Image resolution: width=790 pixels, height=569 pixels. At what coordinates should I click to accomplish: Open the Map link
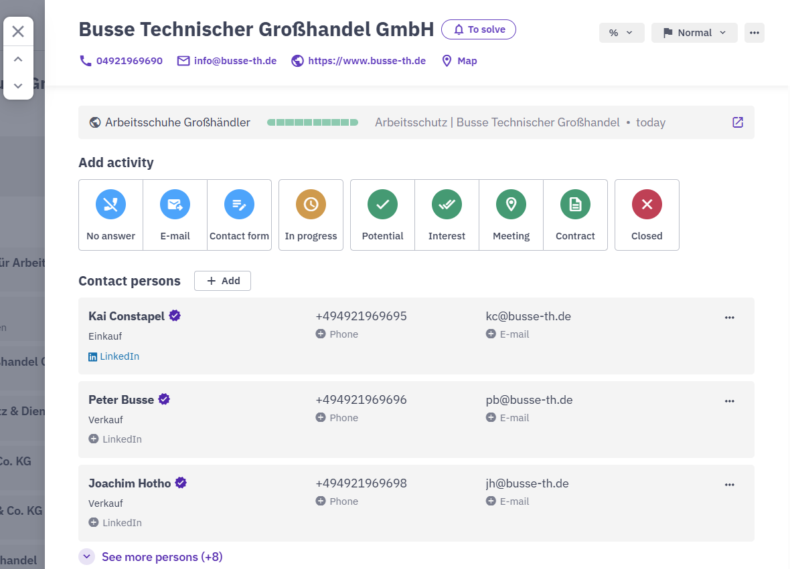tap(459, 61)
